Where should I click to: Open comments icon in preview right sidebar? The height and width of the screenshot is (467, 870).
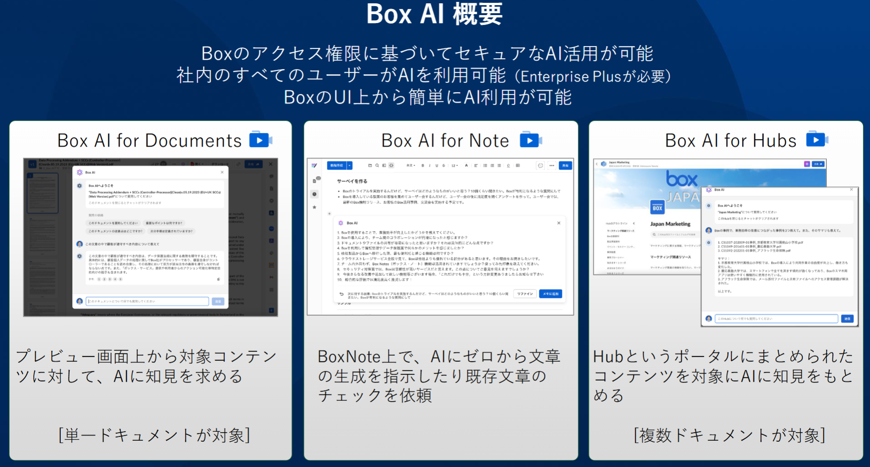click(x=271, y=176)
